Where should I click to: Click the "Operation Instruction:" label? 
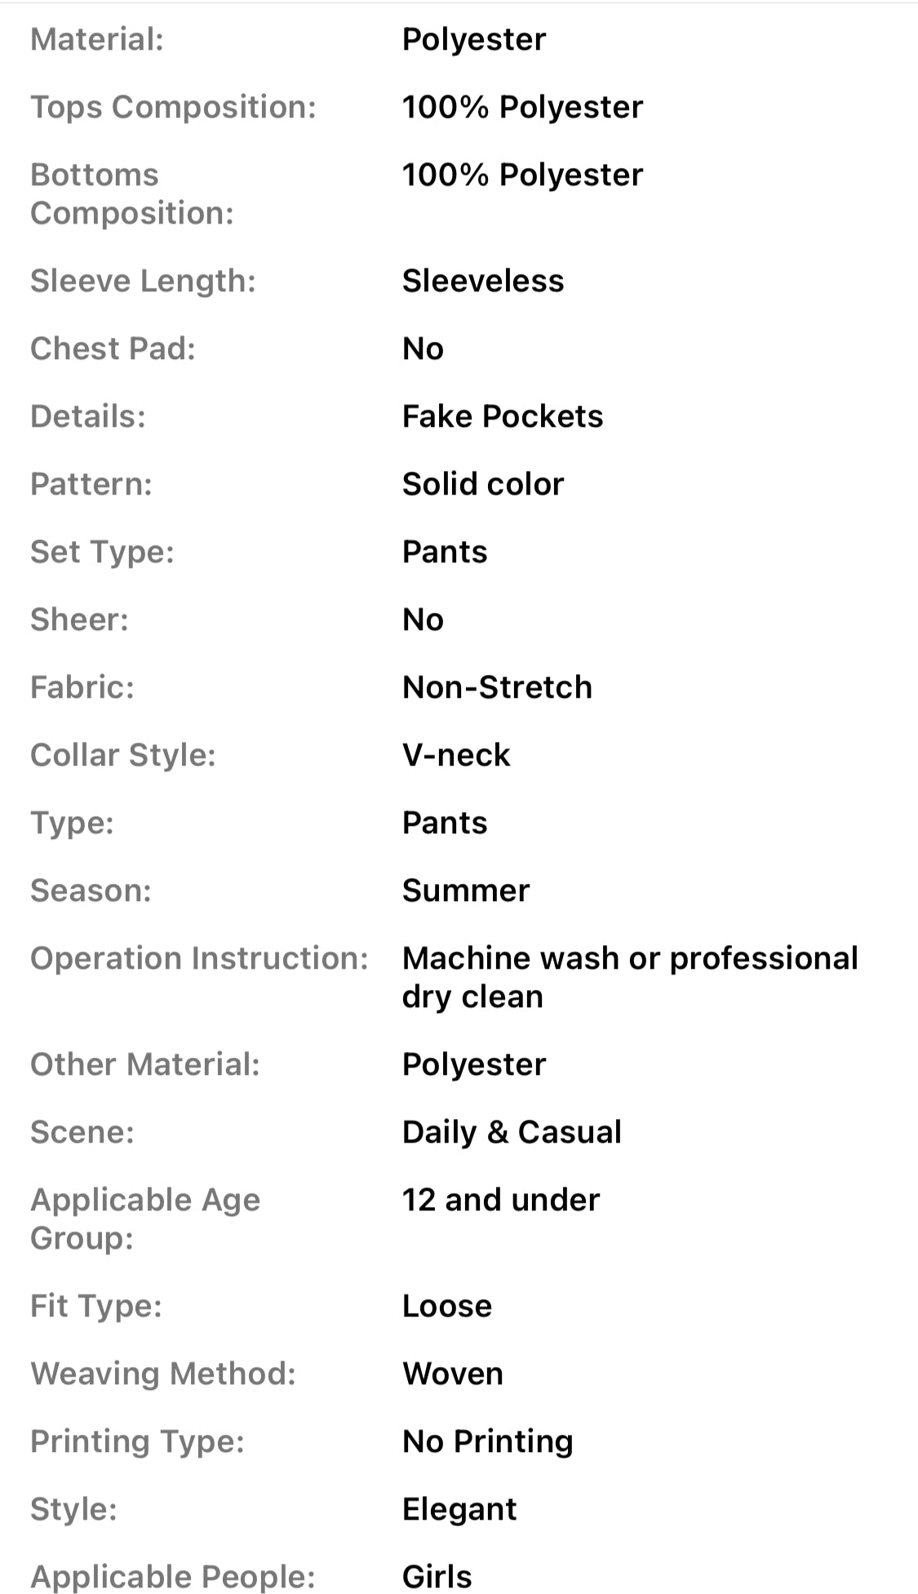tap(199, 958)
